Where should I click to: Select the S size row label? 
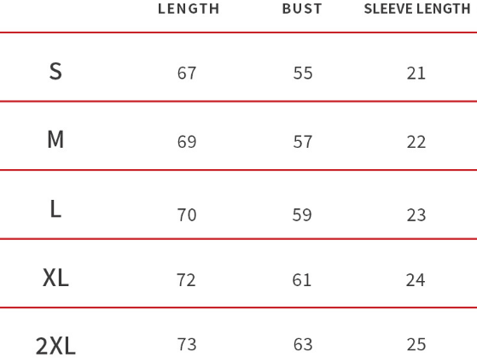(x=55, y=71)
